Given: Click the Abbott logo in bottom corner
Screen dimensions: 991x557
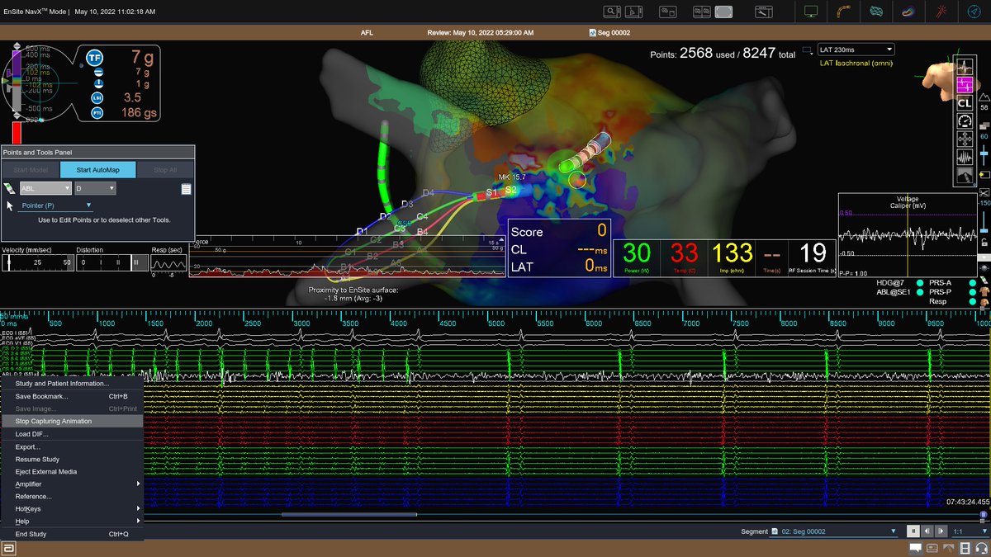Looking at the screenshot, I should [x=7, y=549].
